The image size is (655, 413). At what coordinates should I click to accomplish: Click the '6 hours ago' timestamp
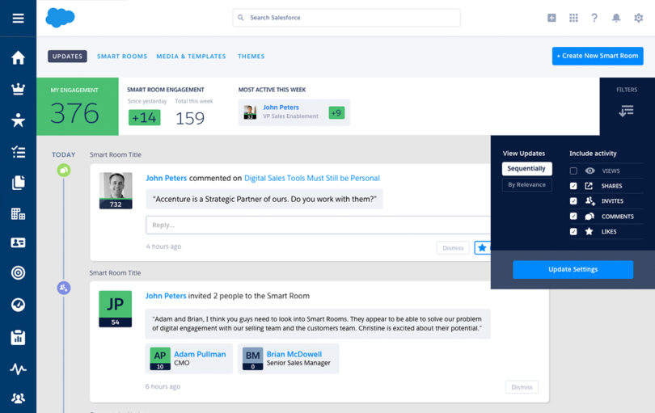point(163,386)
